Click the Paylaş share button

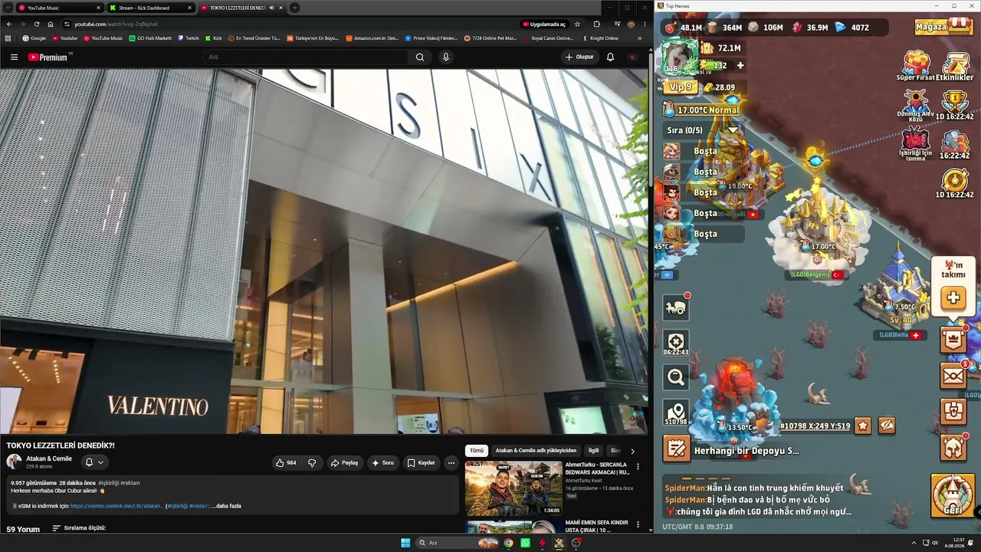344,463
